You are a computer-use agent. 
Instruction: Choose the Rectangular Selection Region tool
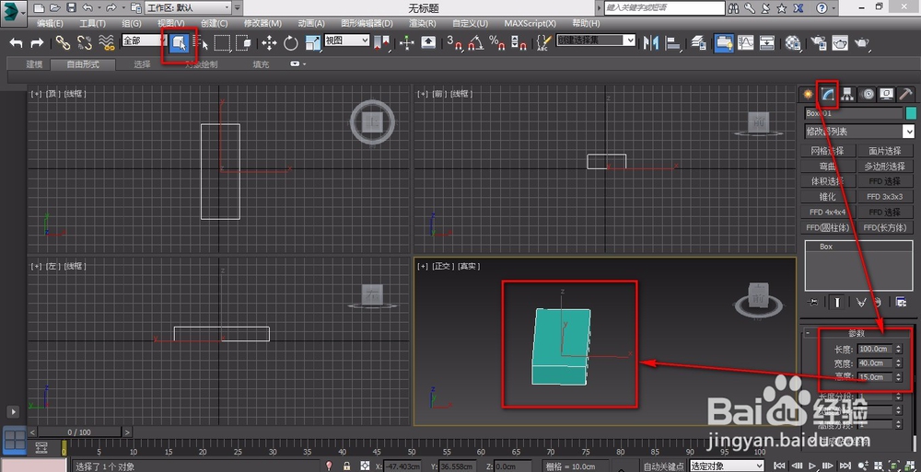(222, 43)
